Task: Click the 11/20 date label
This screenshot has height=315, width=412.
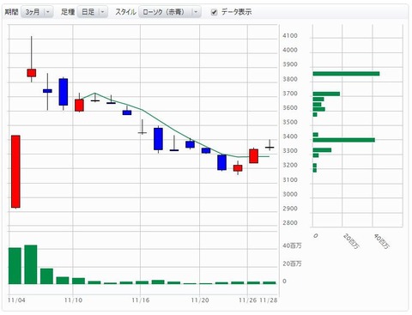Action: [200, 300]
